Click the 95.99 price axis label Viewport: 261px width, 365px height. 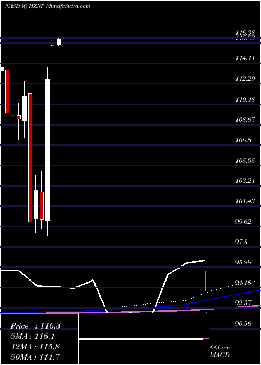coord(244,262)
